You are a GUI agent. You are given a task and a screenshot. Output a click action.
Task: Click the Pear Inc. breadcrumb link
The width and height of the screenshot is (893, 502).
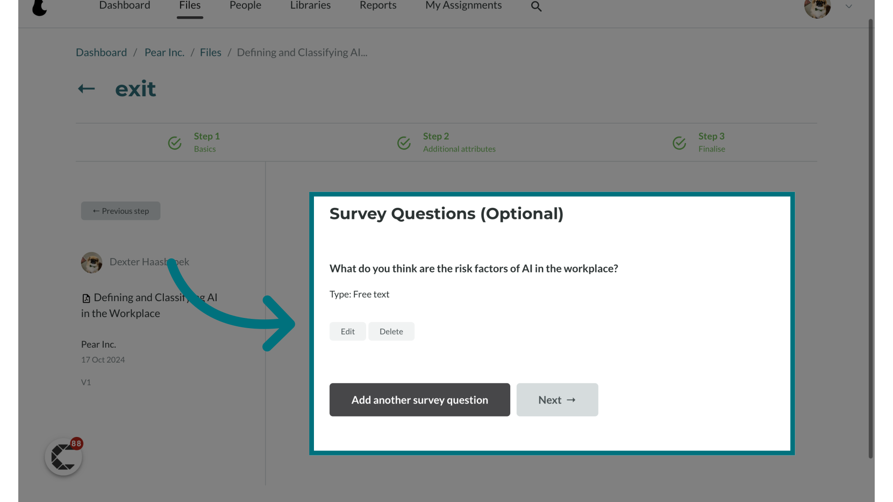[165, 53]
